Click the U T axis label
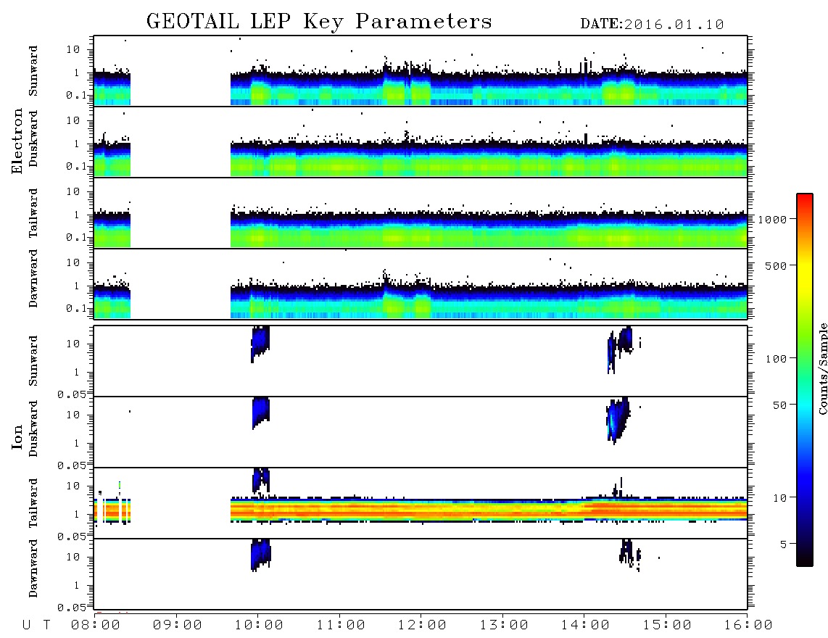 coord(36,625)
